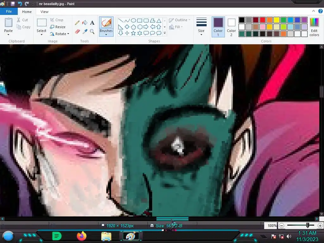Choose the Curve shape
The width and height of the screenshot is (324, 243).
click(127, 21)
